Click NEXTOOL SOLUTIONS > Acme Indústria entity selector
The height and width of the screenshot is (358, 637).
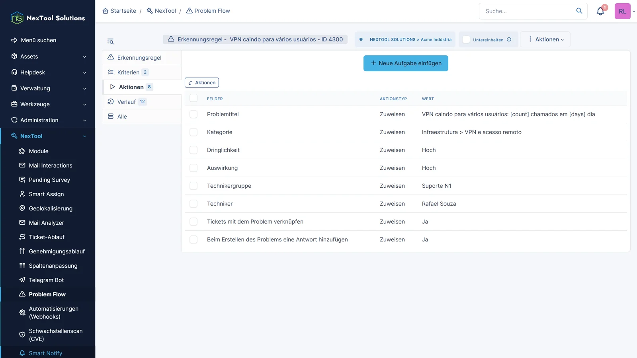pyautogui.click(x=405, y=39)
